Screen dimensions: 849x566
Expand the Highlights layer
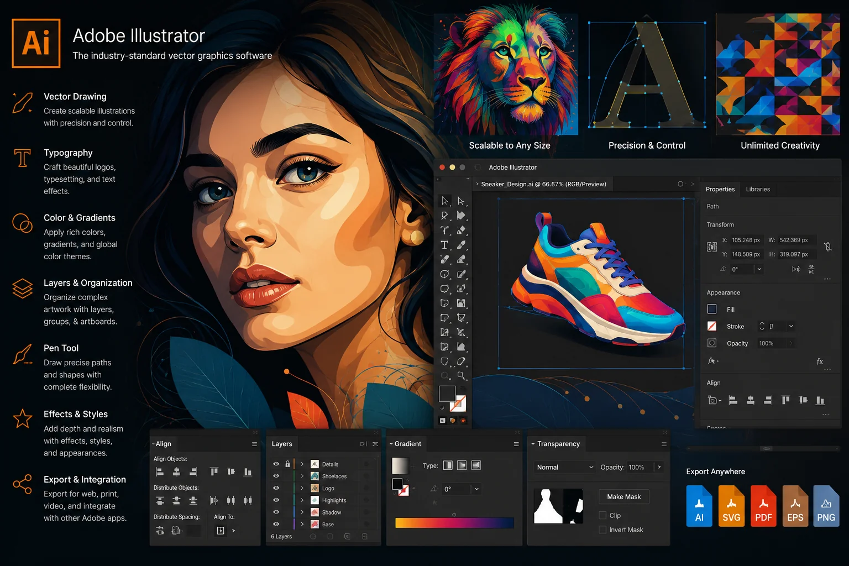302,500
